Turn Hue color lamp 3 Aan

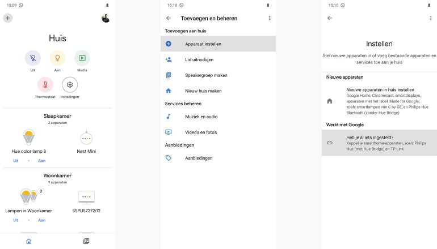[41, 161]
